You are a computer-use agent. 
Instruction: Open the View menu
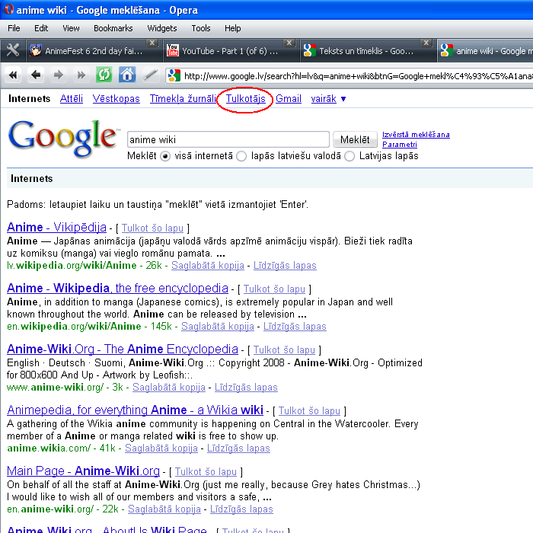coord(71,28)
